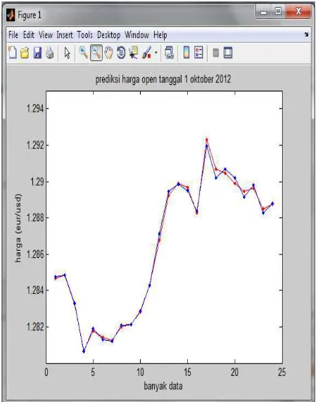Image resolution: width=318 pixels, height=402 pixels.
Task: Dock the figure with the corner arrow
Action: (306, 34)
